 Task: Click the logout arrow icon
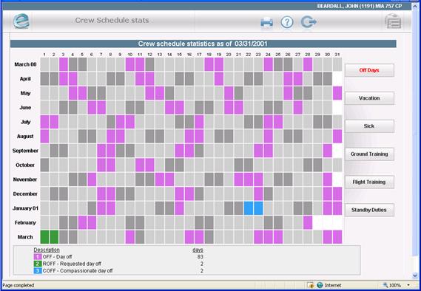click(309, 22)
